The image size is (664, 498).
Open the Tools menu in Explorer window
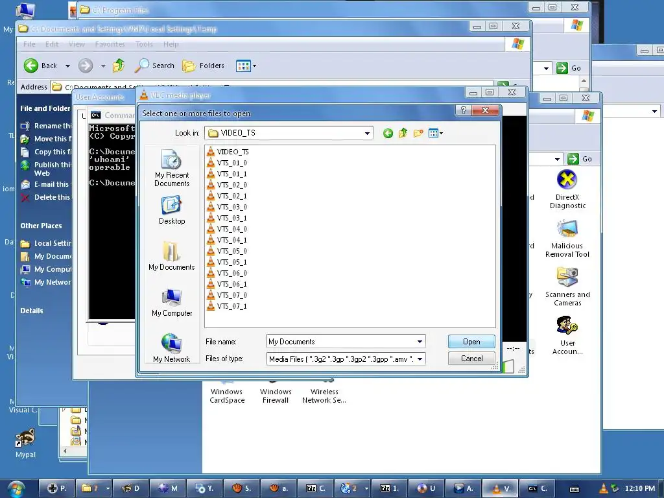(x=144, y=44)
